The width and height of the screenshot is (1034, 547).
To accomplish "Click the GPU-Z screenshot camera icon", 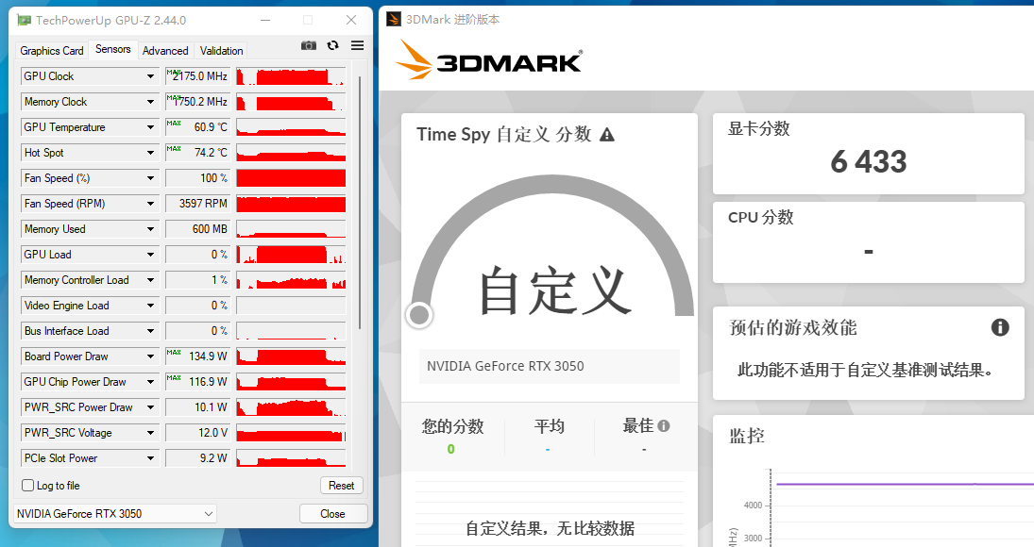I will click(x=309, y=45).
